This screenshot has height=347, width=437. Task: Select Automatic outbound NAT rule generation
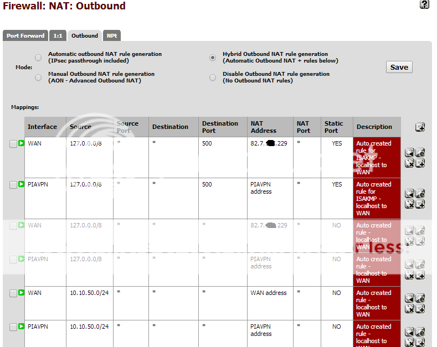[38, 58]
